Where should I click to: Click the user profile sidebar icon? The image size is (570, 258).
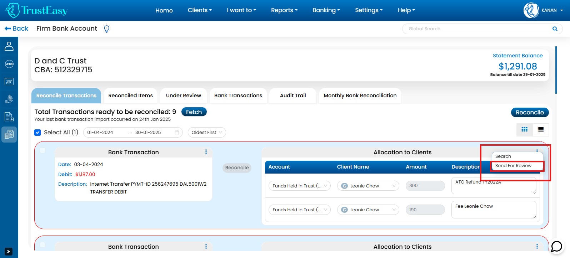(x=9, y=46)
